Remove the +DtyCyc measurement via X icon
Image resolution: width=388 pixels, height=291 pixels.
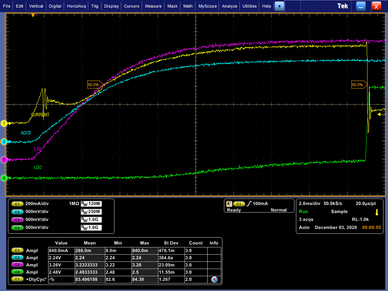click(214, 279)
